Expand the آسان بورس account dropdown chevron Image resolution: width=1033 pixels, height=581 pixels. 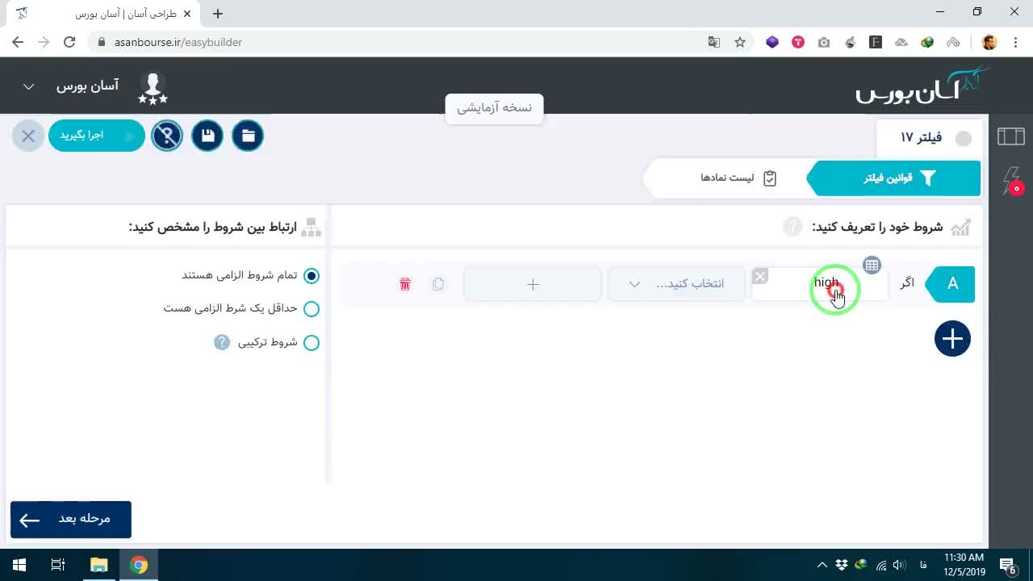[x=28, y=86]
